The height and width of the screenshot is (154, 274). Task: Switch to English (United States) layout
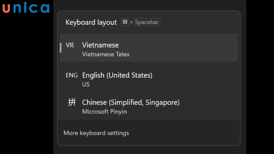tap(117, 75)
